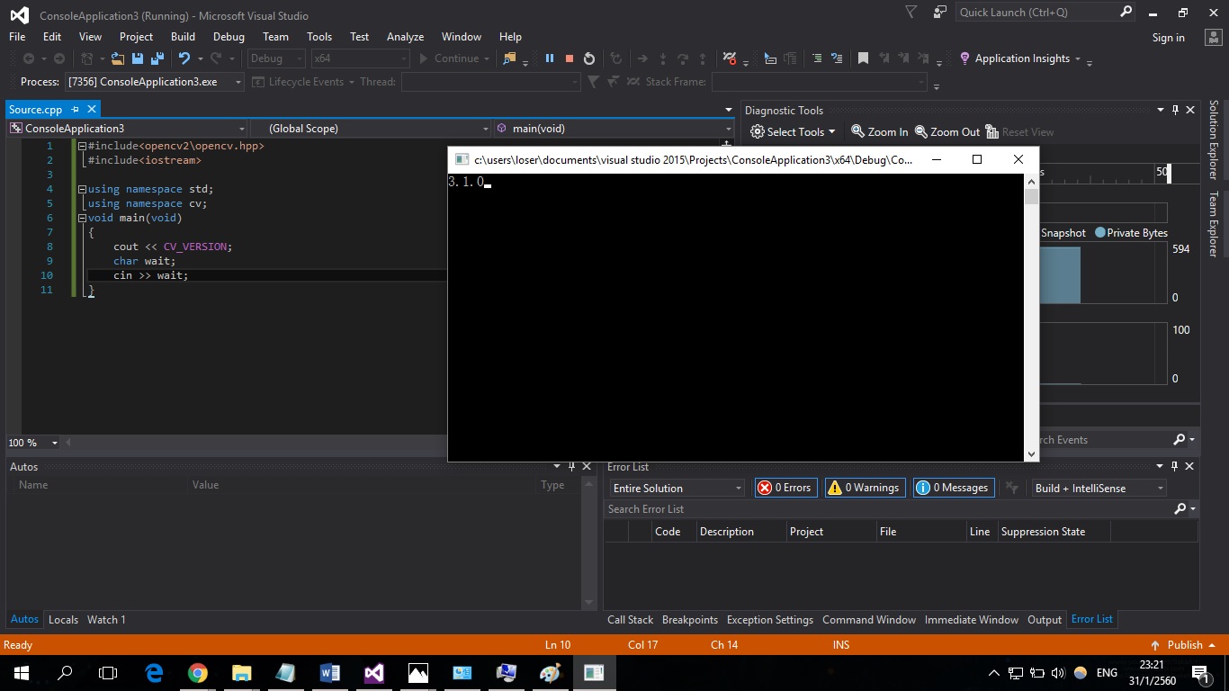
Task: Restart the debugging session
Action: click(589, 58)
